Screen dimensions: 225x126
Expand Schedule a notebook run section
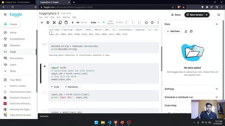[217, 97]
